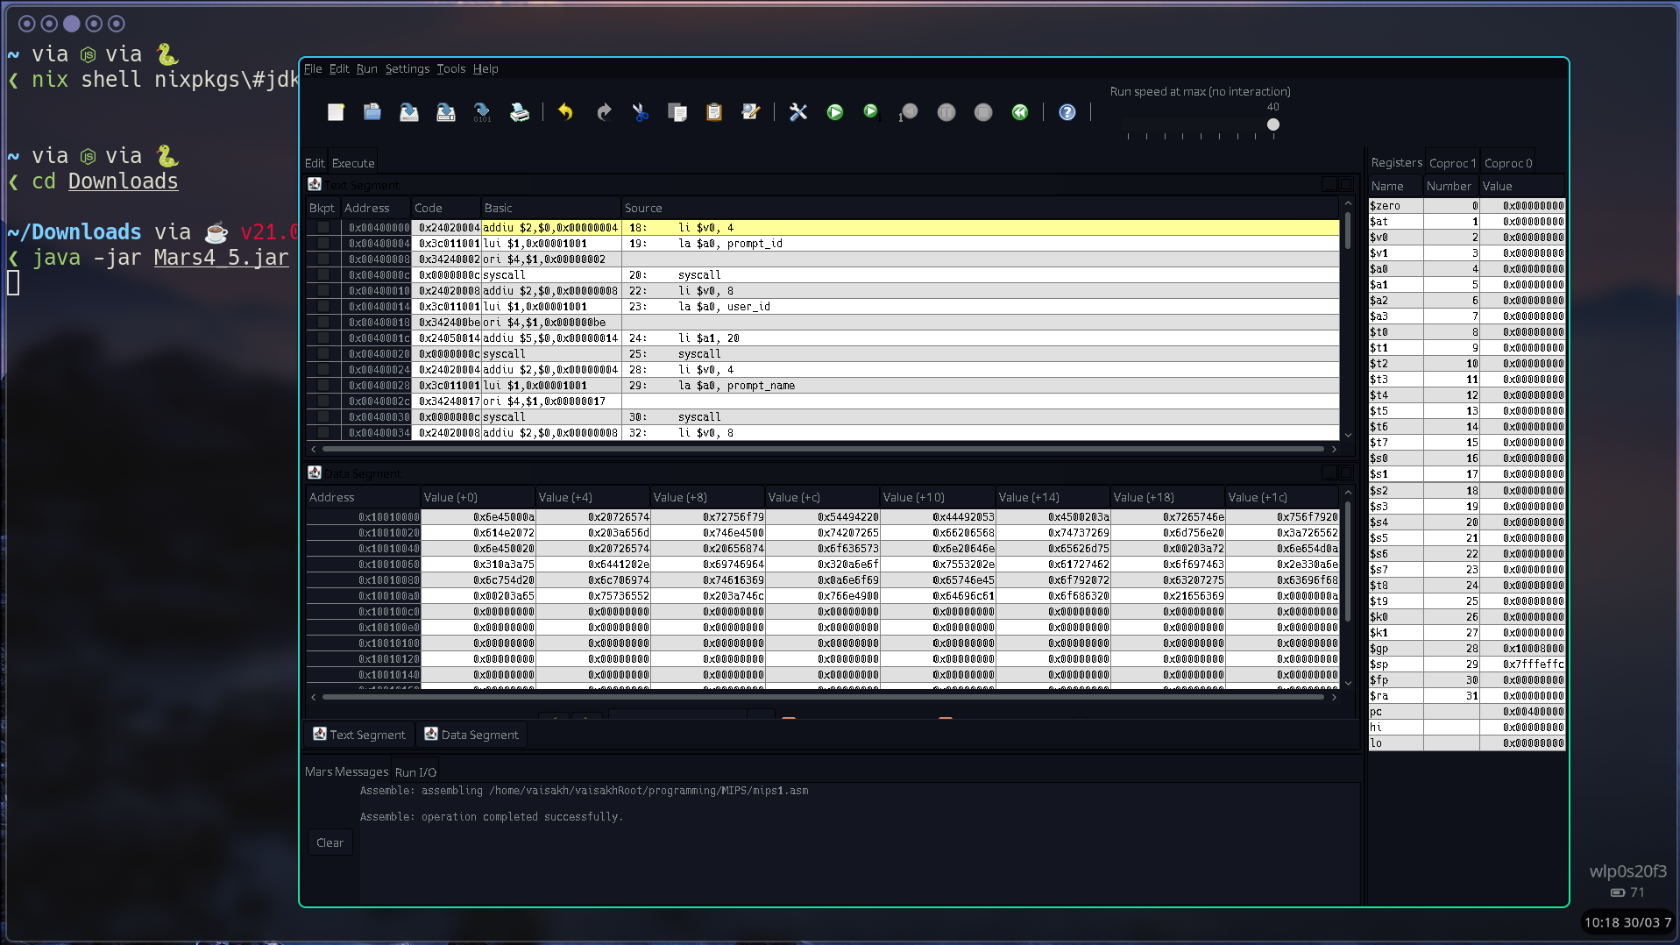The height and width of the screenshot is (945, 1680).
Task: Click the Open file folder icon
Action: (x=372, y=112)
